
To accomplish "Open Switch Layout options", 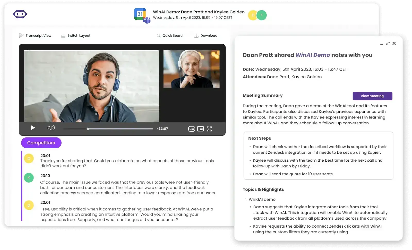I will 75,35.
